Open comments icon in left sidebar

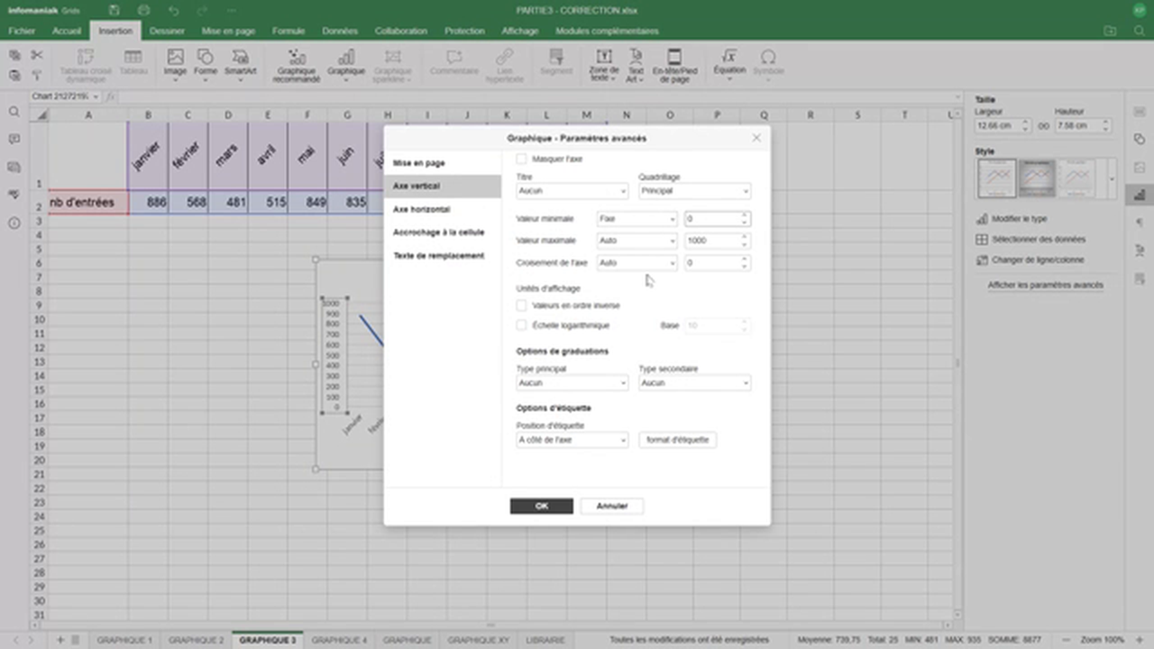click(x=14, y=140)
